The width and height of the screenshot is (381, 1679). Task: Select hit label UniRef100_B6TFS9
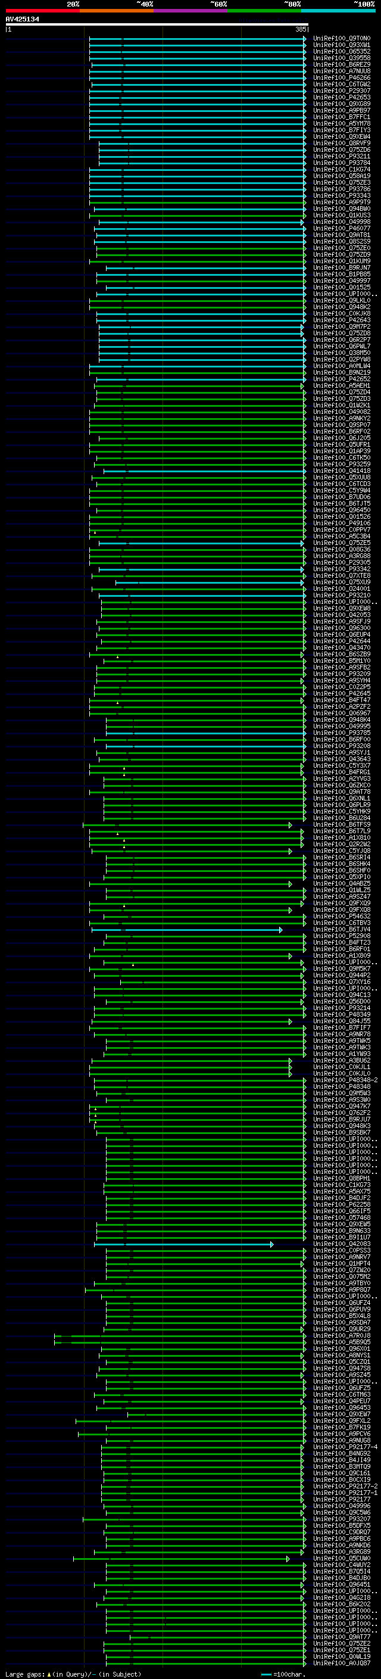pos(342,824)
